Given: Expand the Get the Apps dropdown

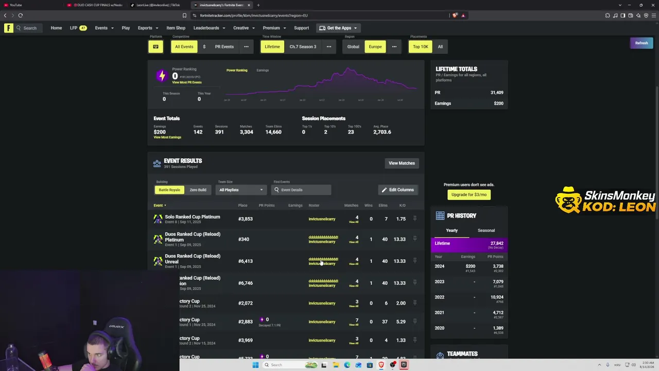Looking at the screenshot, I should click(x=338, y=28).
